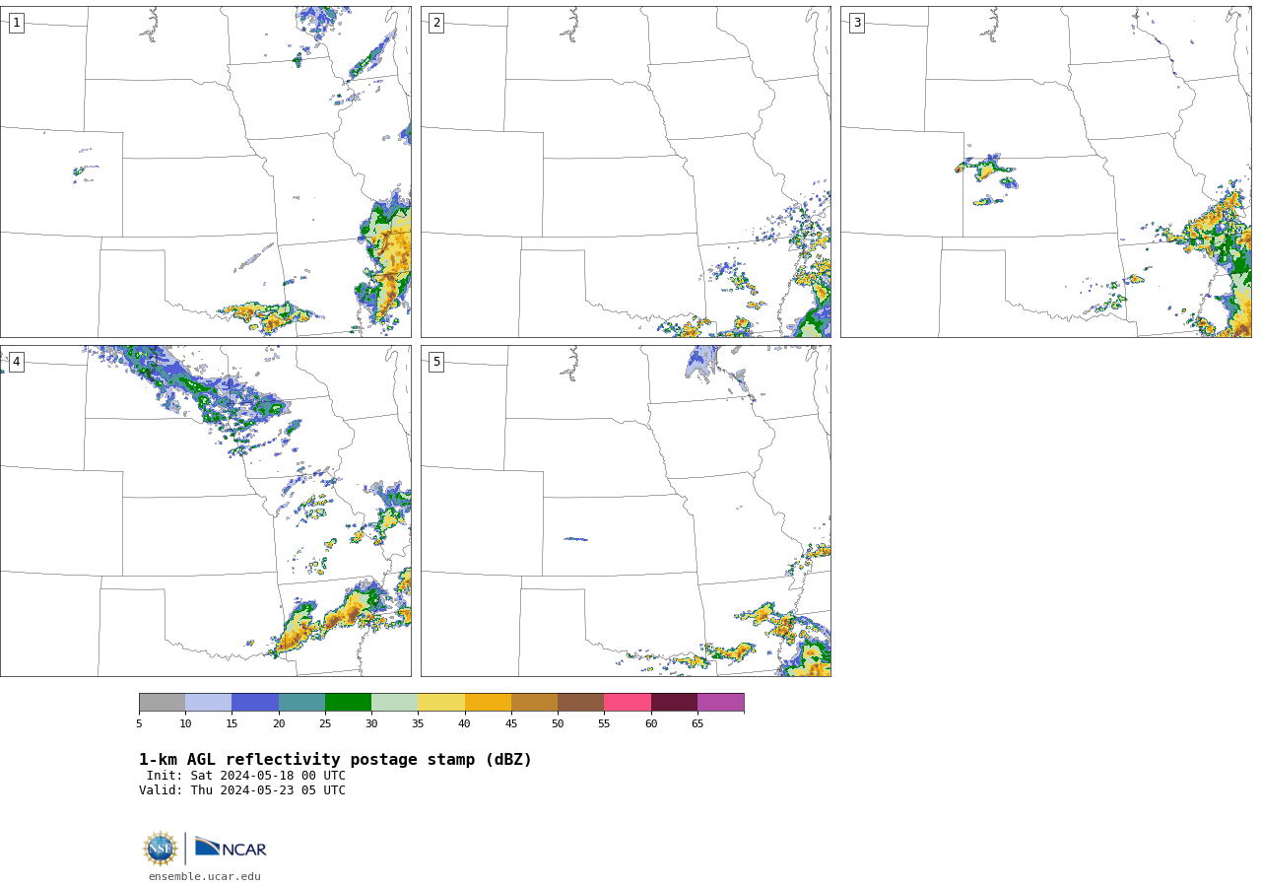Screen dimensions: 1261x888
Task: Click the 'Valid: Thu 2024-05-23 05 UTC' text
Action: point(242,790)
